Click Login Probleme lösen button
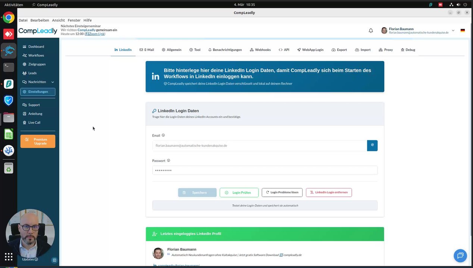Viewport: 473px width, 268px height. [282, 192]
